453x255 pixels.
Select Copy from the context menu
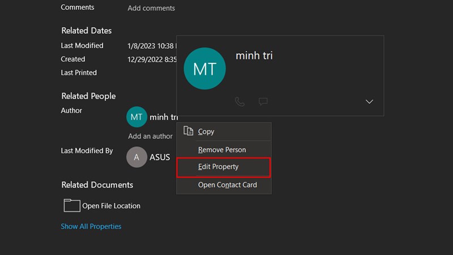(x=206, y=131)
